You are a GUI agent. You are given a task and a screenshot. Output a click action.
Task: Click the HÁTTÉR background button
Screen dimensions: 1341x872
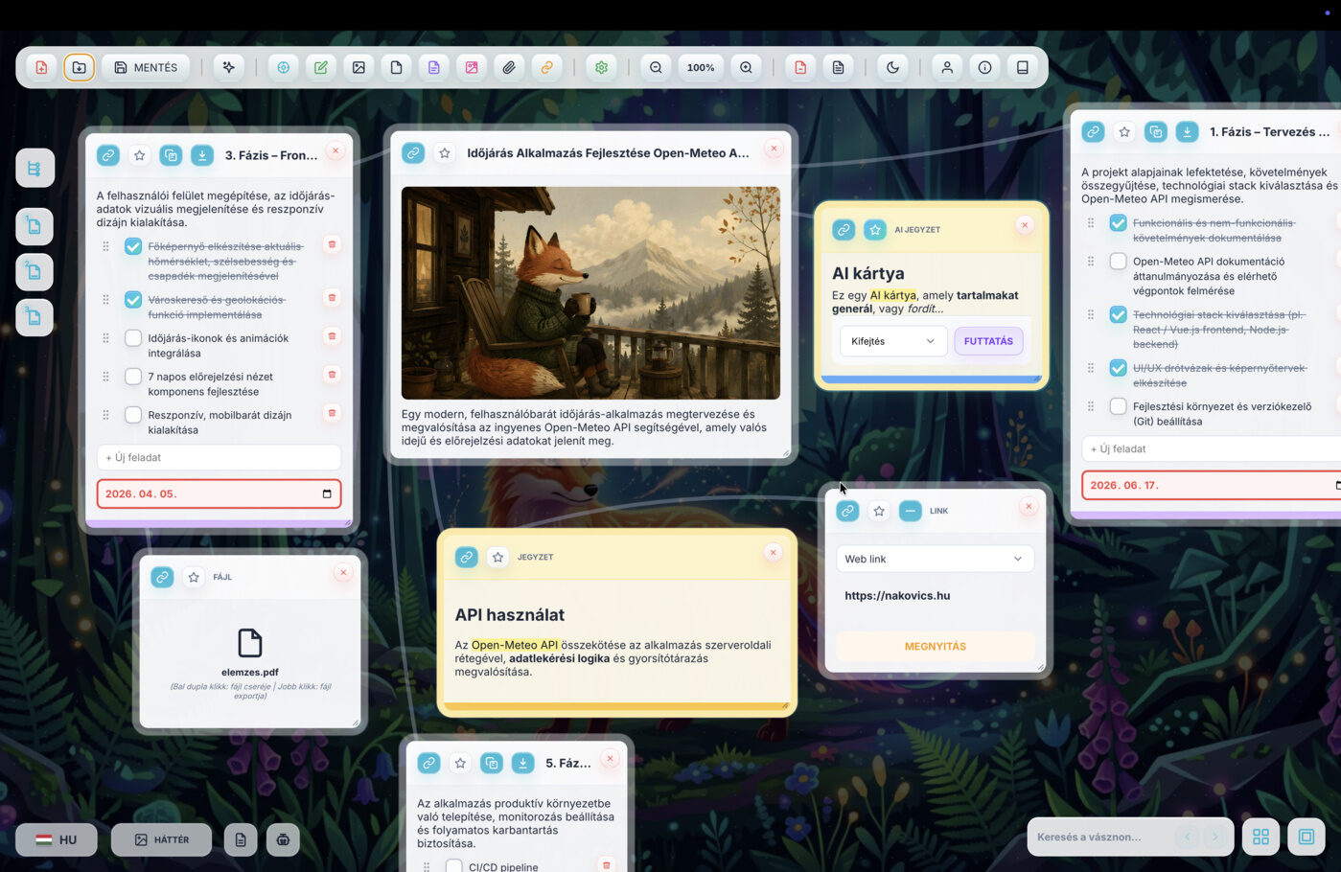pyautogui.click(x=161, y=839)
